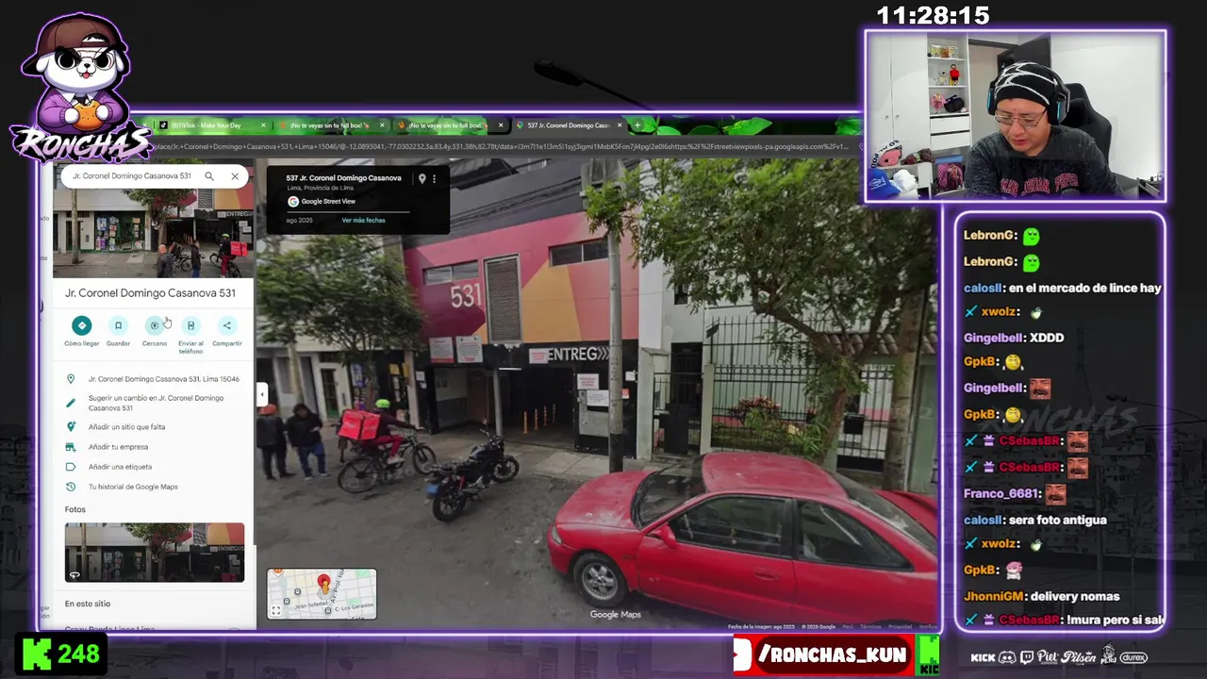Click the Cercano nearby icon
This screenshot has width=1207, height=679.
pyautogui.click(x=155, y=325)
